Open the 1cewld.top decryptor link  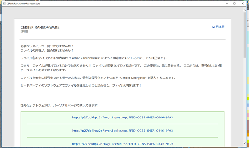pos(123,144)
